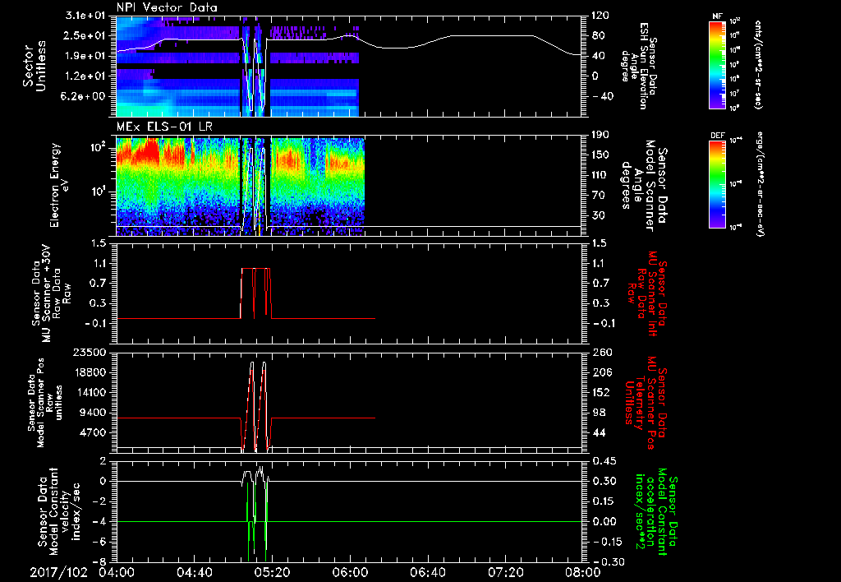Click the 06:00 time axis label
The width and height of the screenshot is (841, 582).
tap(350, 572)
